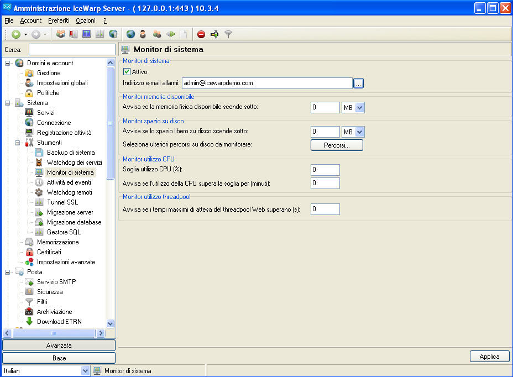Open Memorizzazione tree item
Screen dimensions: 513x377
tap(58, 243)
